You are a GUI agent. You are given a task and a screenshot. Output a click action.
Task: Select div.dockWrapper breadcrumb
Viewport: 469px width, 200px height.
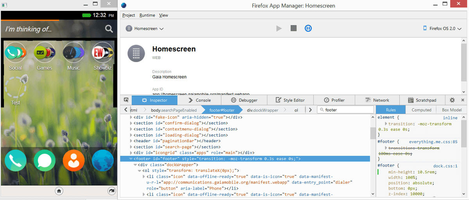[x=263, y=110]
